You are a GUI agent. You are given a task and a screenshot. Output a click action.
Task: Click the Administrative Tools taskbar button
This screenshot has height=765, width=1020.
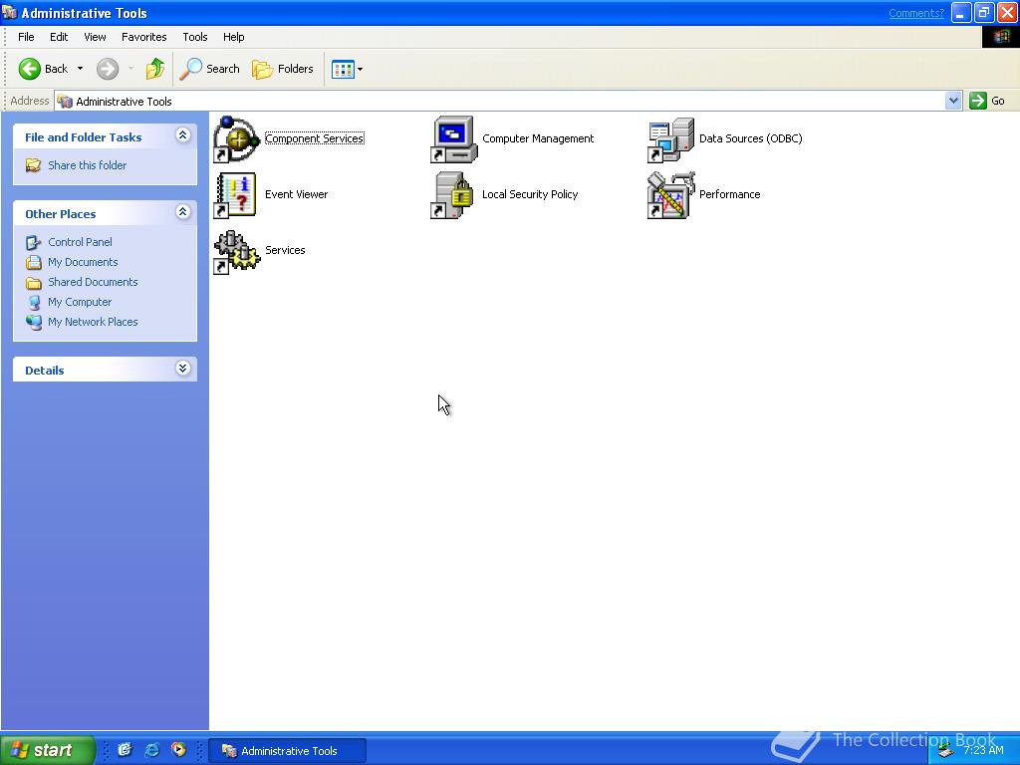[x=288, y=751]
